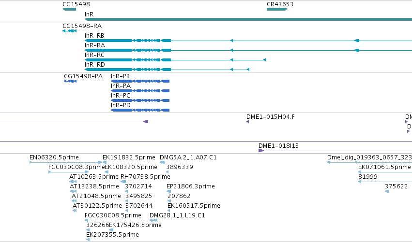
Task: Select the DME1-015H04.F feature label
Action: (x=270, y=117)
